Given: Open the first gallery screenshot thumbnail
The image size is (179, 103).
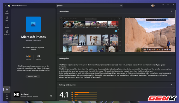Looking at the screenshot, I should (x=91, y=34).
